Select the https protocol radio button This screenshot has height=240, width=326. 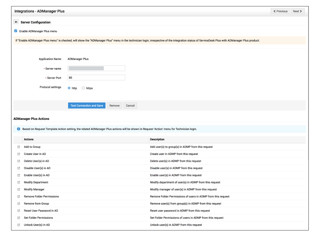[83, 88]
